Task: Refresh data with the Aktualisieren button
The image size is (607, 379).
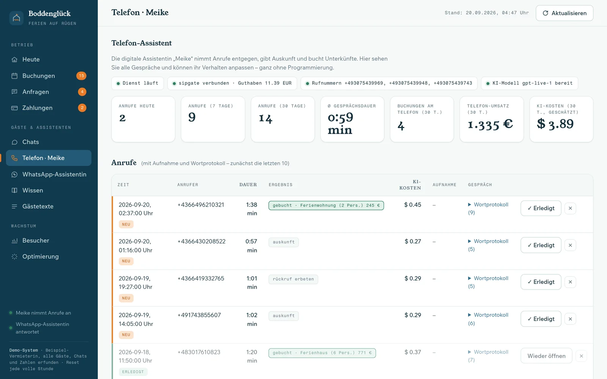Action: pos(565,13)
